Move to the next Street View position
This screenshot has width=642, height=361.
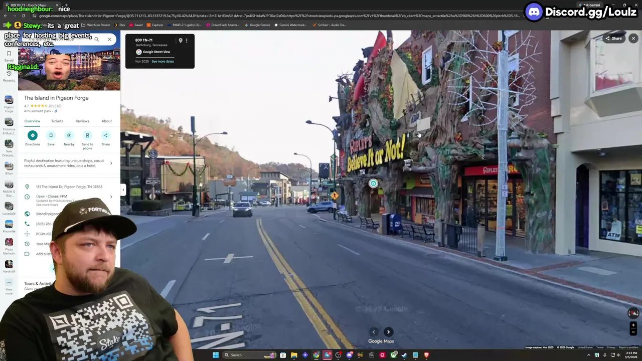[x=388, y=332]
